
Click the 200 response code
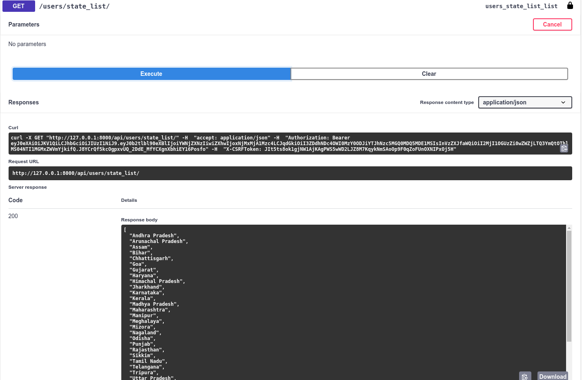pos(13,216)
